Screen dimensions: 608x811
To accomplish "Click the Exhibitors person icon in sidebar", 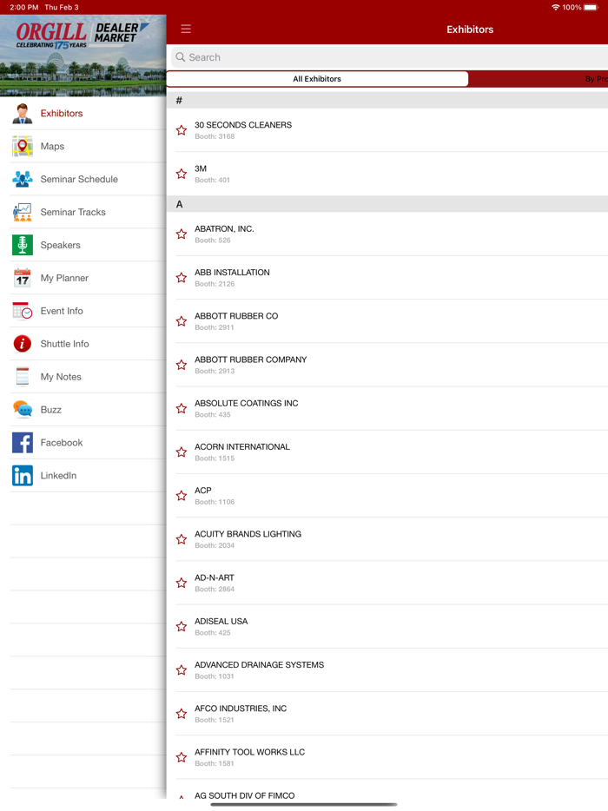I will 23,113.
